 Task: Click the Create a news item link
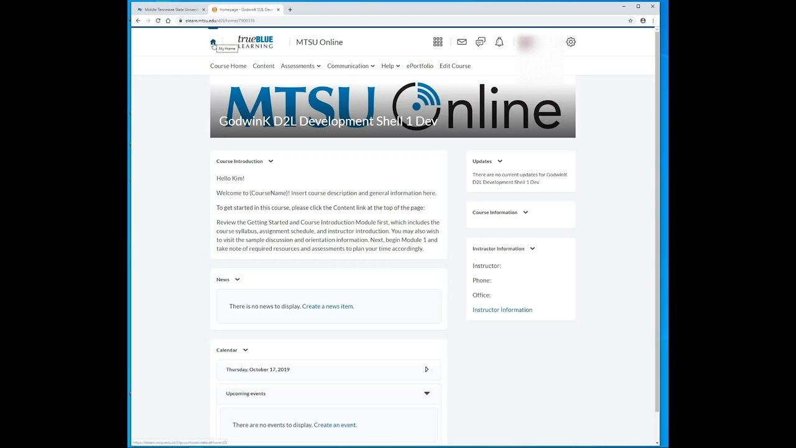328,306
